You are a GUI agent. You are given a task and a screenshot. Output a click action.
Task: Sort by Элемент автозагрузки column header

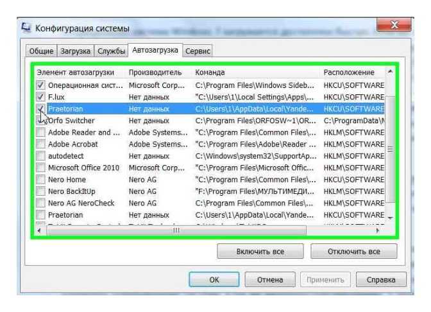[75, 73]
